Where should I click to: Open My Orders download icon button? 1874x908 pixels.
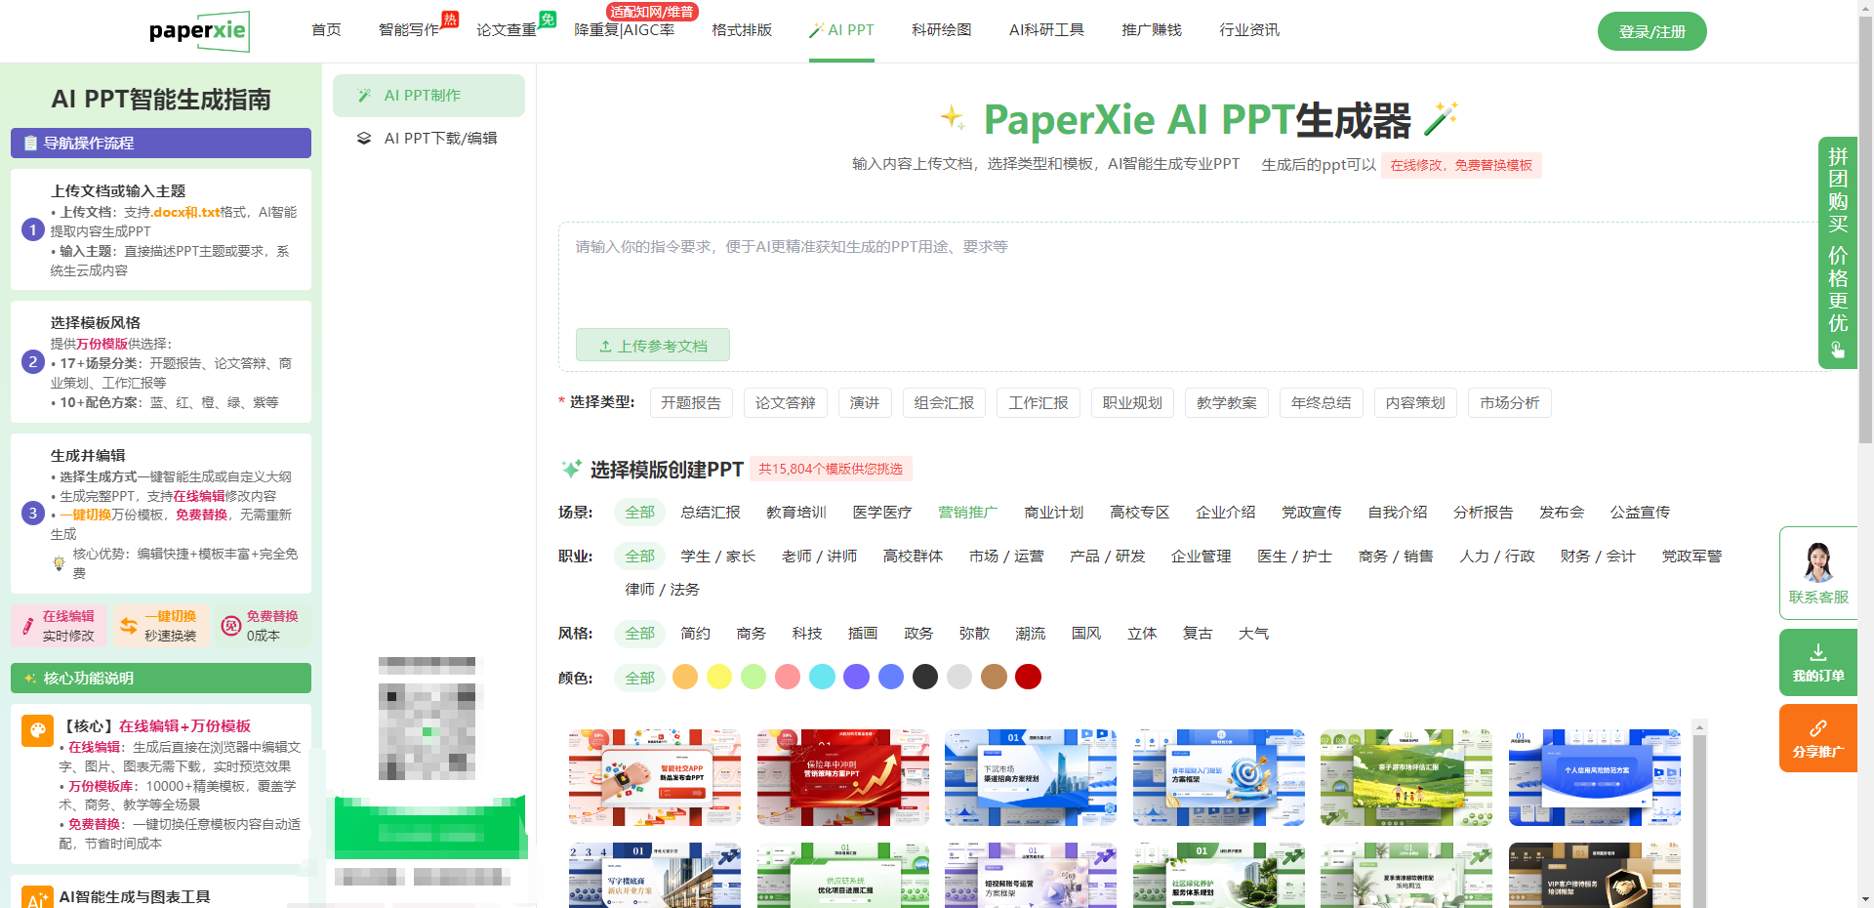pos(1817,652)
